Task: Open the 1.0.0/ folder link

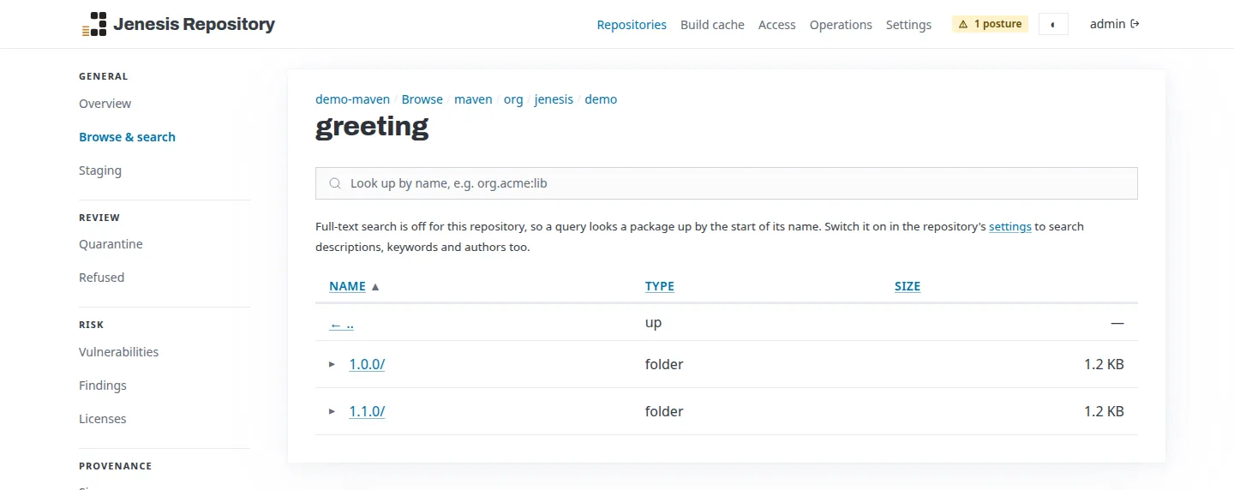Action: [367, 364]
